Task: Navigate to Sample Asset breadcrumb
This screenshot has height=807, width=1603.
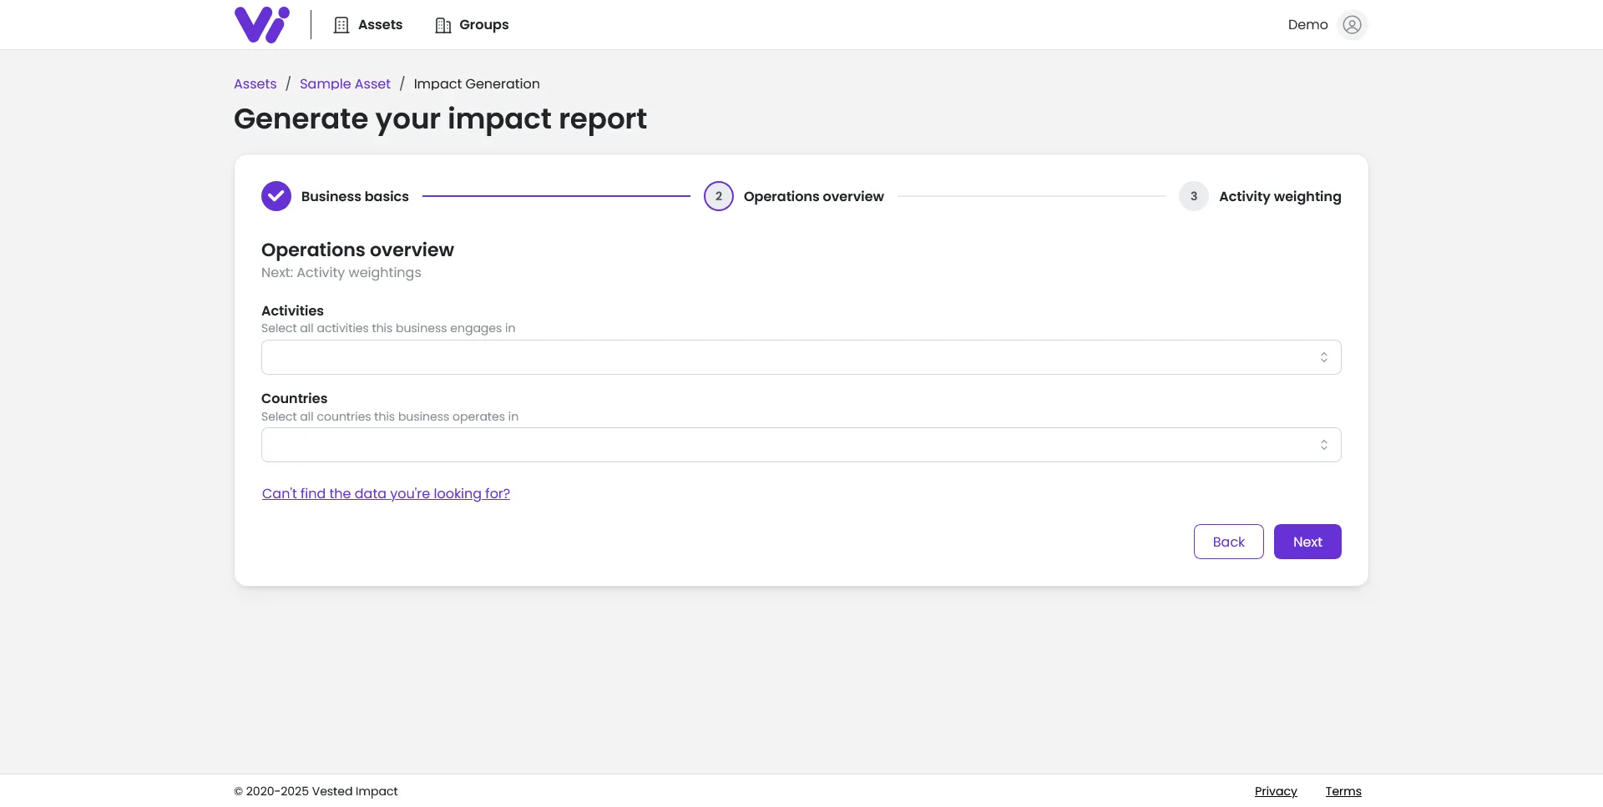Action: point(345,83)
